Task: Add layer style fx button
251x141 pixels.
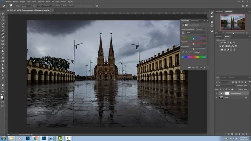Action: click(x=229, y=134)
